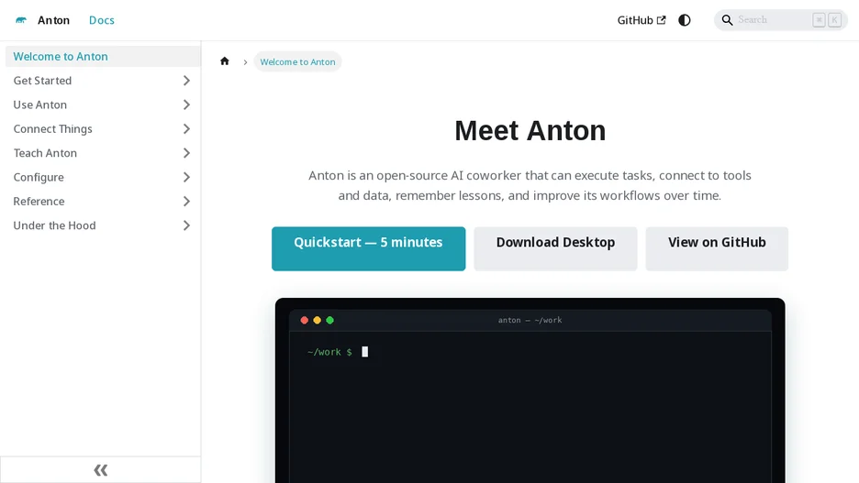The height and width of the screenshot is (483, 859).
Task: Click the red terminal window dot
Action: coord(305,320)
